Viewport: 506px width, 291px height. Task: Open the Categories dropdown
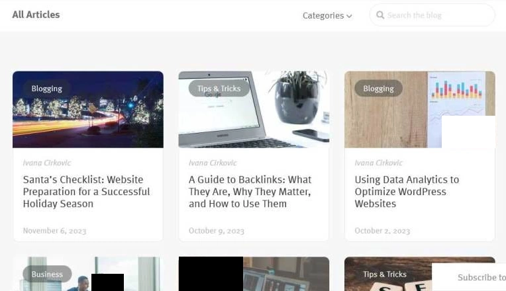327,15
